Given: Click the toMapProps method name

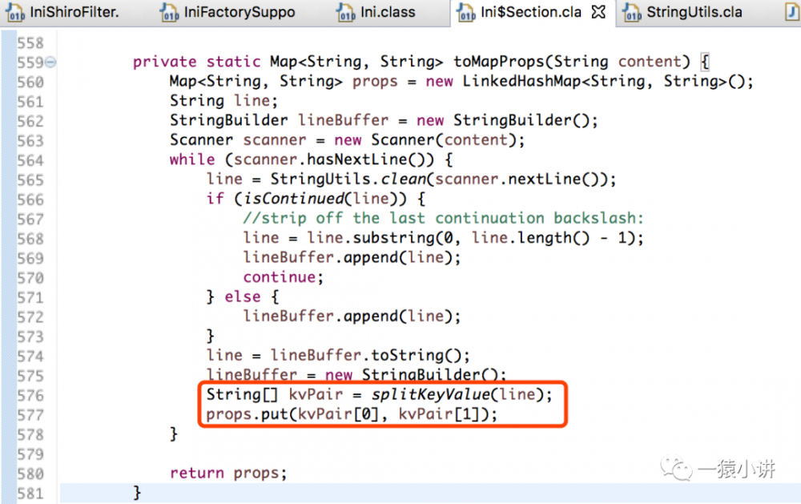Looking at the screenshot, I should [x=499, y=62].
